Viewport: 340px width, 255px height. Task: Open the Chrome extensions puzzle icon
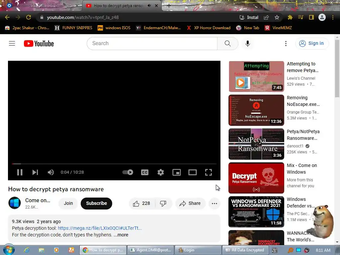pyautogui.click(x=290, y=17)
